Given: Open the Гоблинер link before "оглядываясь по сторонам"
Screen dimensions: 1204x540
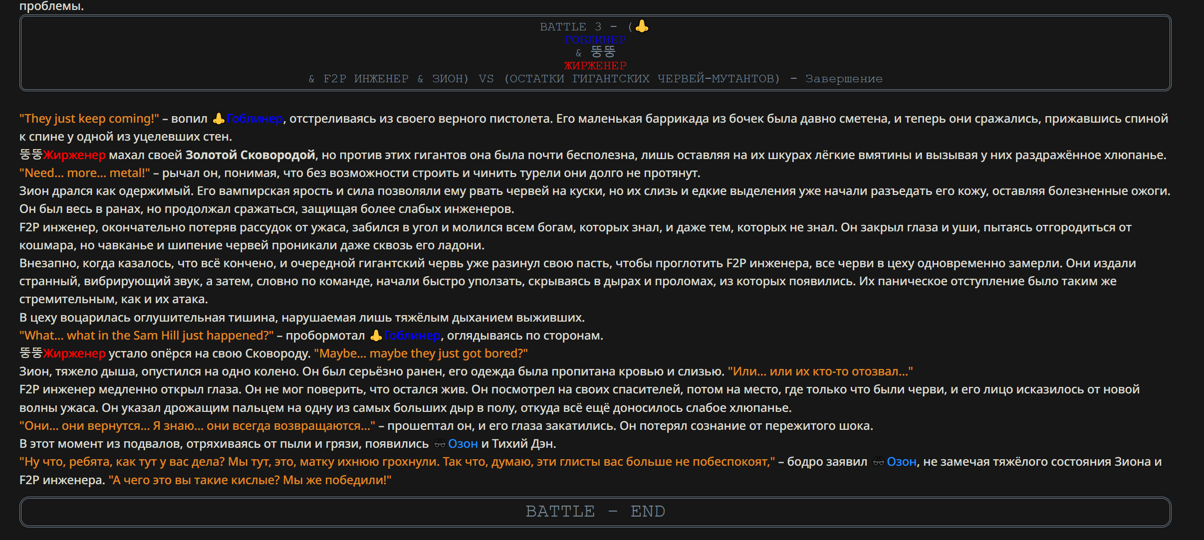Looking at the screenshot, I should [x=412, y=336].
